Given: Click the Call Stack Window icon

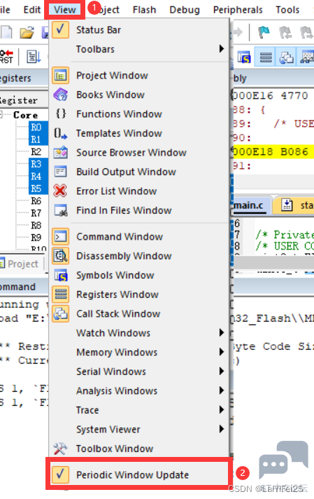Looking at the screenshot, I should point(60,314).
